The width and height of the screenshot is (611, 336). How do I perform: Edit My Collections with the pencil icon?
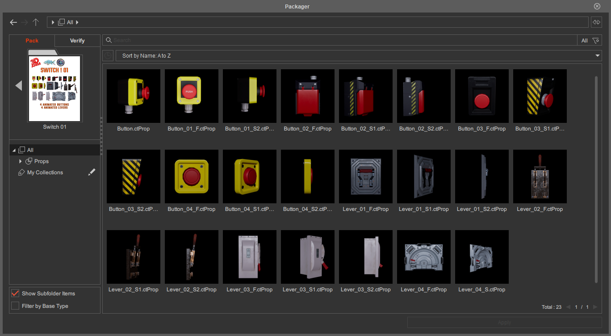coord(92,172)
